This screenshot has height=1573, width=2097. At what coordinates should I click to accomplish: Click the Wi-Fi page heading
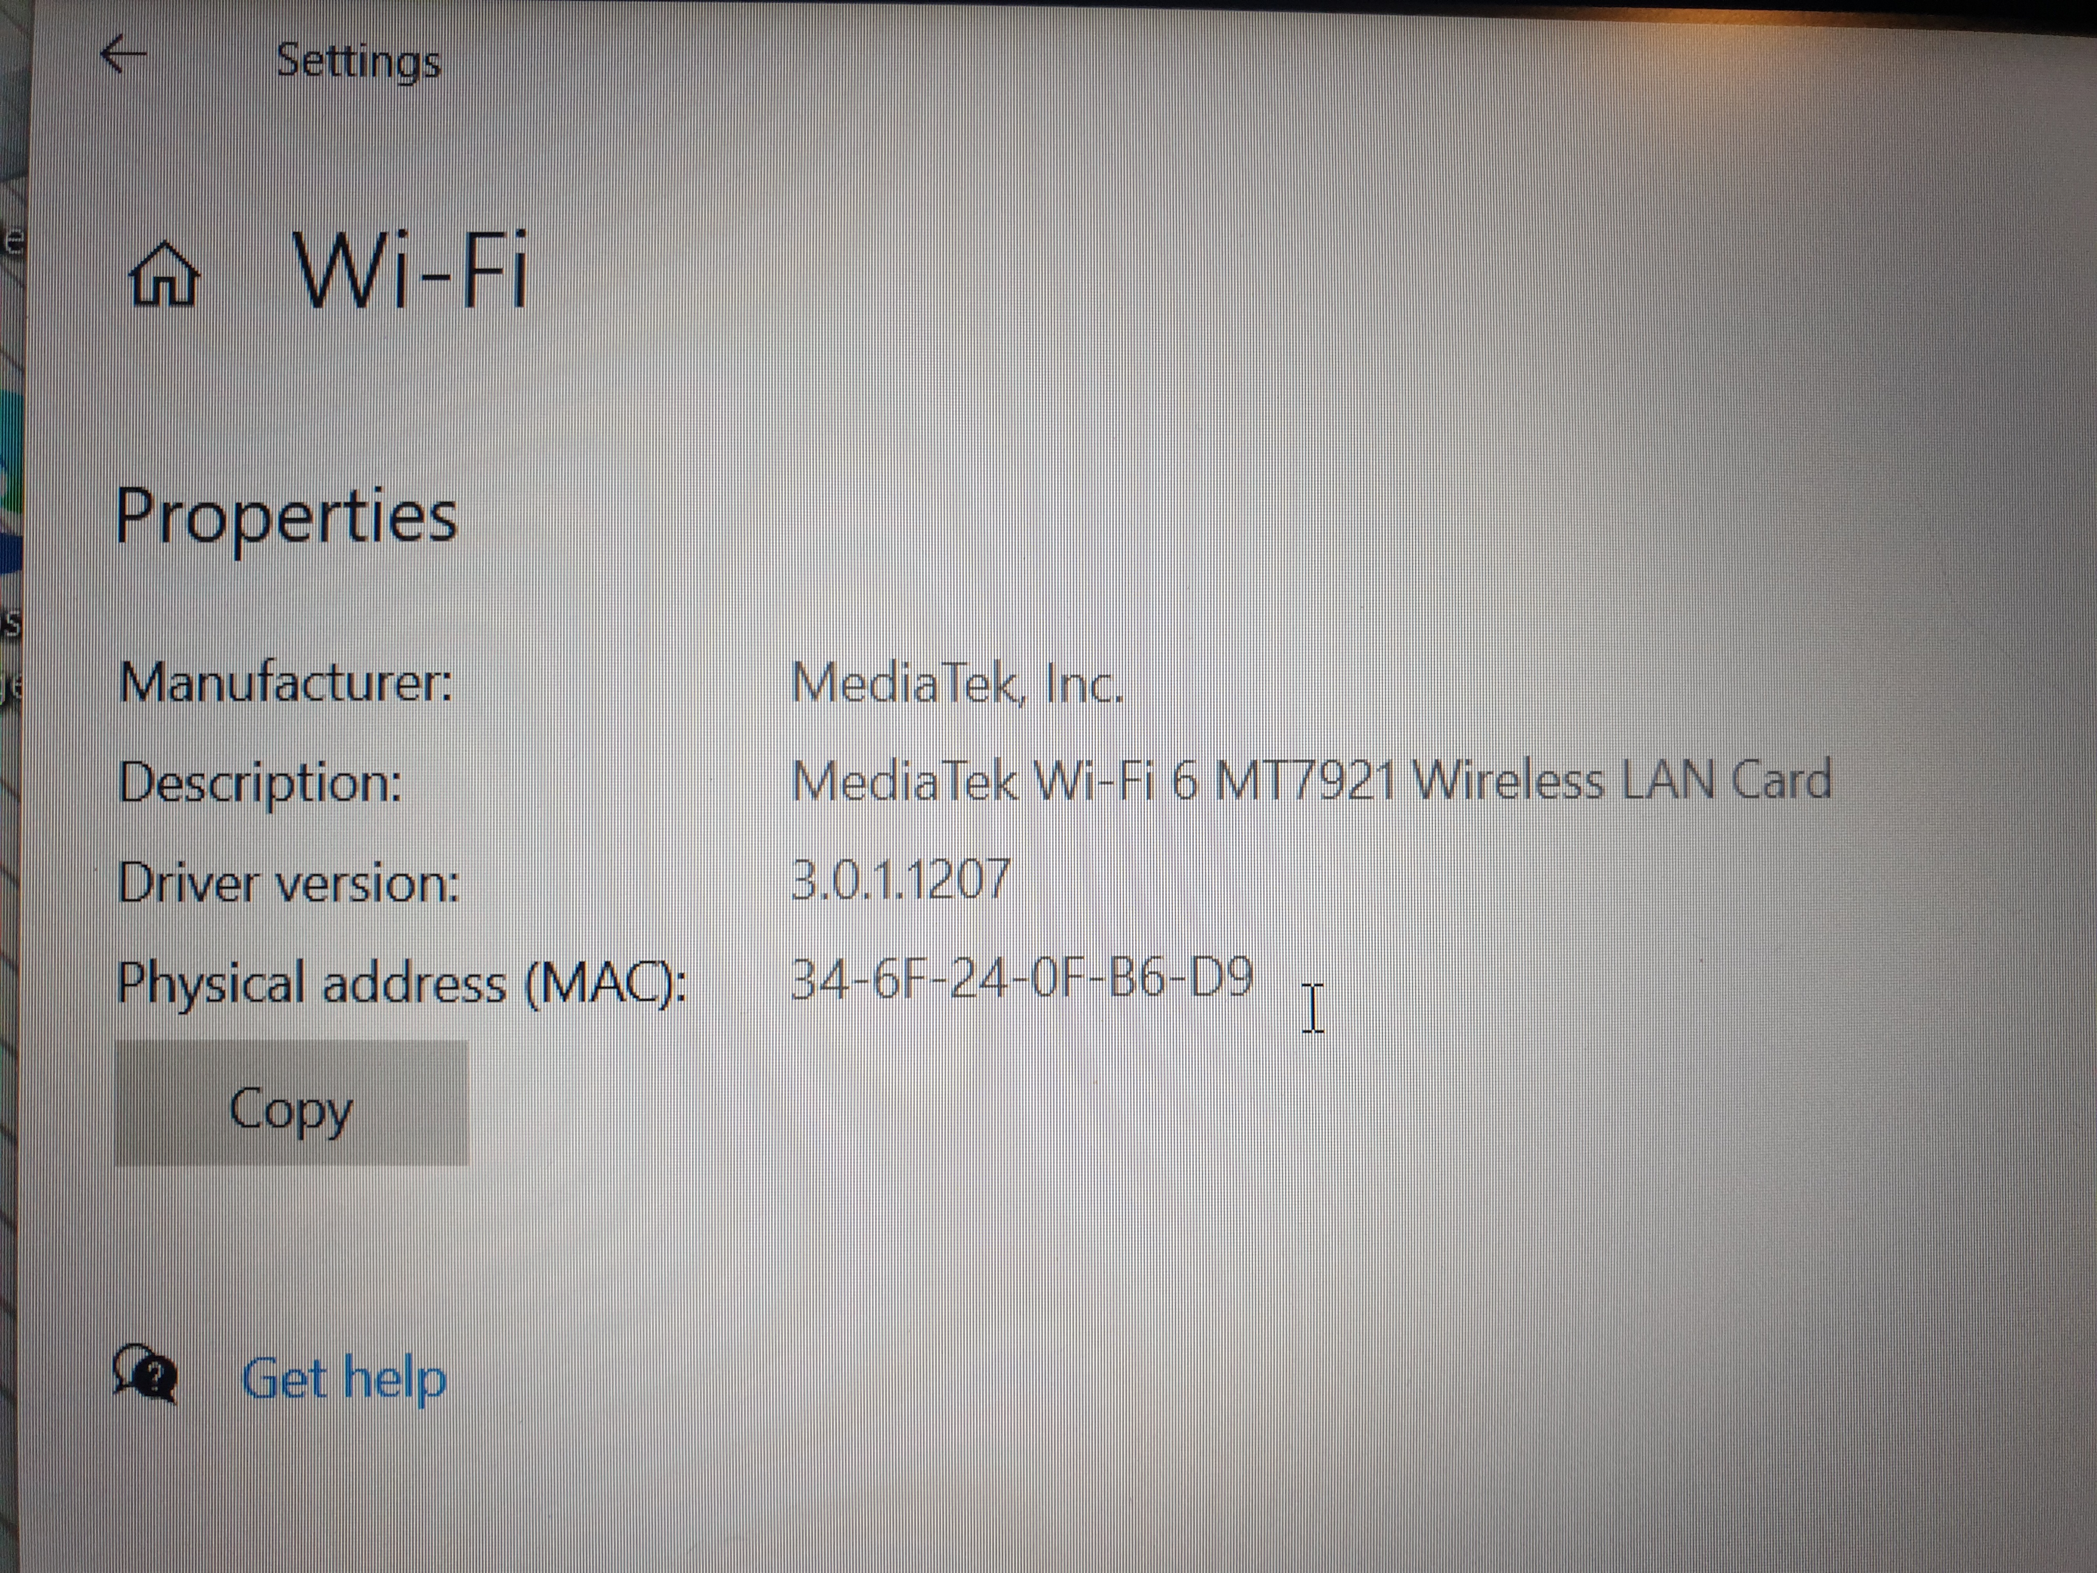click(x=409, y=272)
